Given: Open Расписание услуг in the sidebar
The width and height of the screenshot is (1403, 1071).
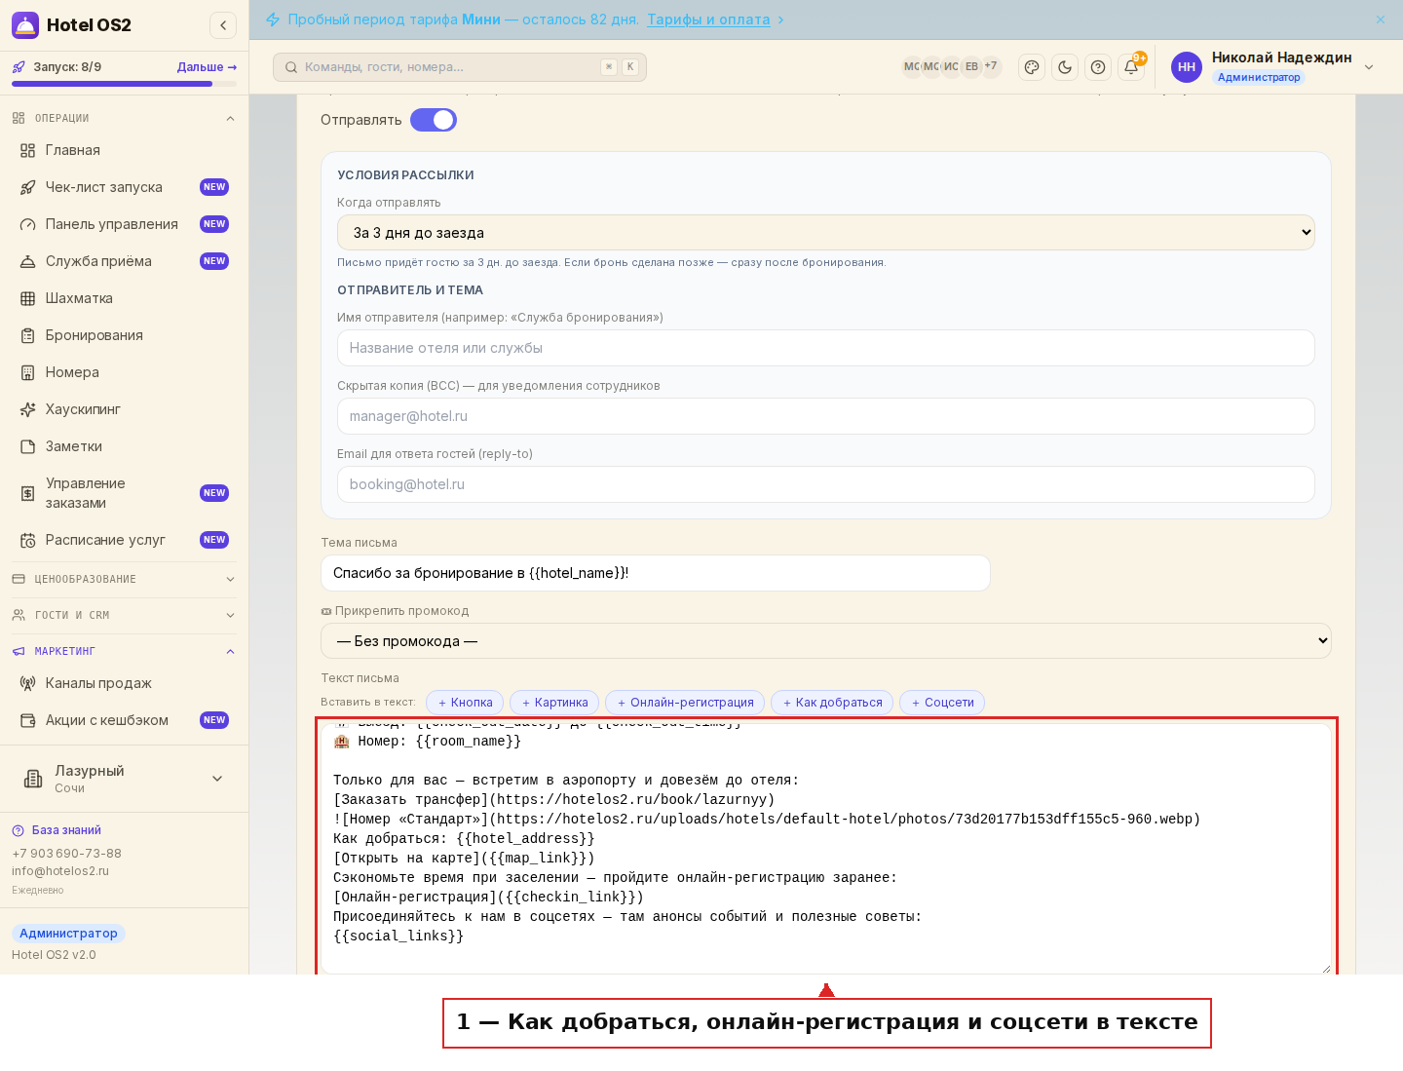Looking at the screenshot, I should [124, 540].
